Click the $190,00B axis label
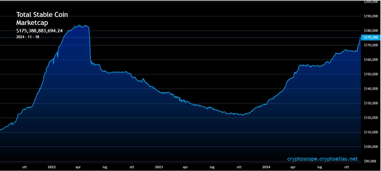 click(x=371, y=16)
